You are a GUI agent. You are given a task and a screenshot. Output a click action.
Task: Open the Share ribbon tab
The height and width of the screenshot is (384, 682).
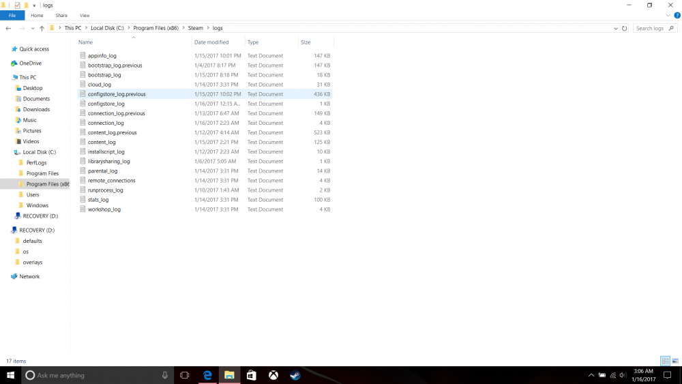pyautogui.click(x=61, y=15)
